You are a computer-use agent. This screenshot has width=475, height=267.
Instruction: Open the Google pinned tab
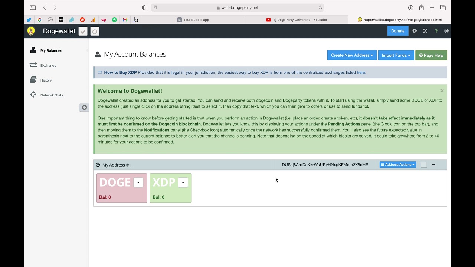[40, 20]
